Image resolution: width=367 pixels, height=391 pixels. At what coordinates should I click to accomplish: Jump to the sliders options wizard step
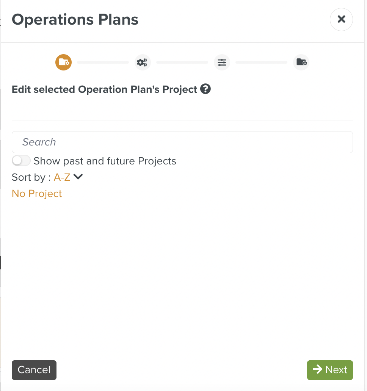(x=222, y=62)
